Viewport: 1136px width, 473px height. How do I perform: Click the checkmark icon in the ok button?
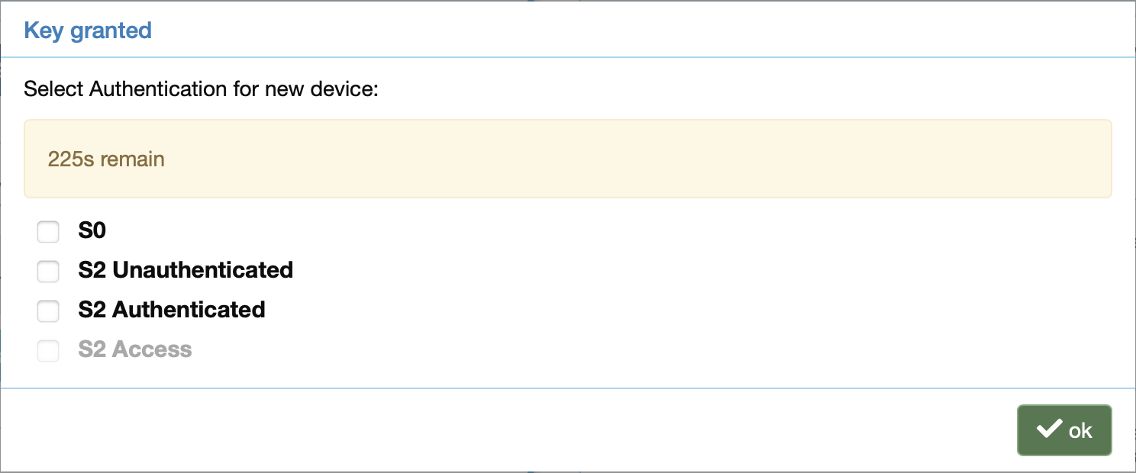pos(1050,430)
